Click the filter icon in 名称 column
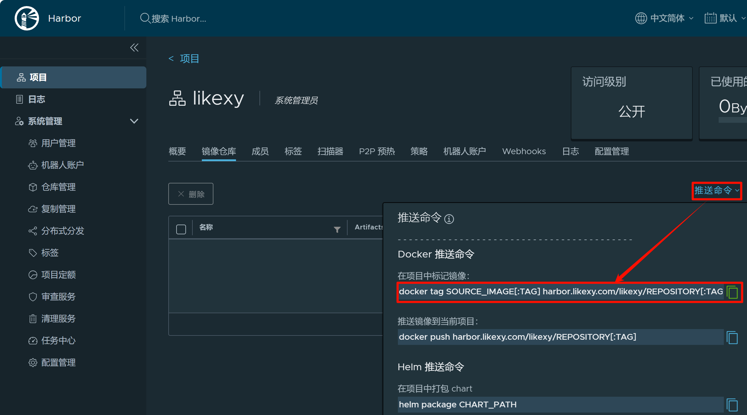 (337, 229)
